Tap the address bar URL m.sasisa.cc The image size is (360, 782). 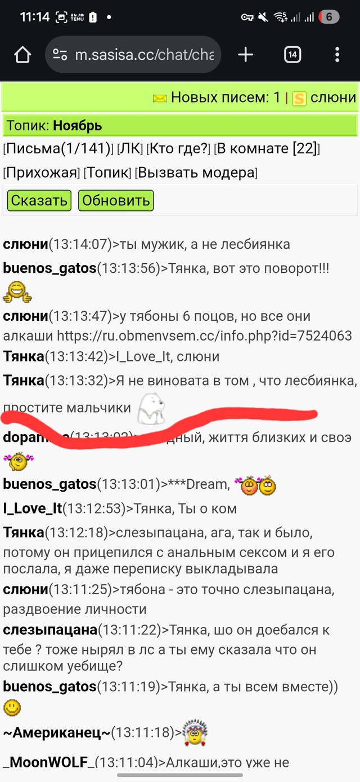tap(144, 55)
